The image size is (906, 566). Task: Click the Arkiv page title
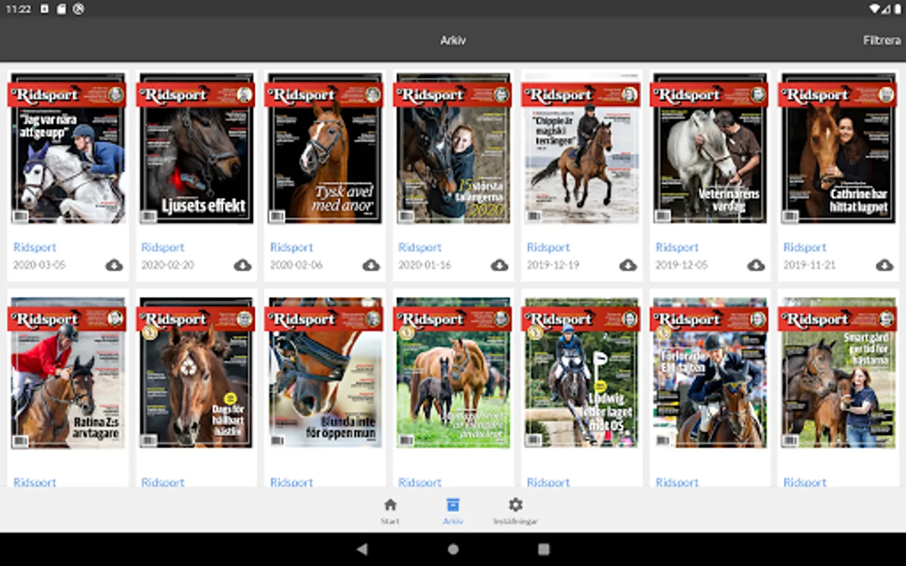point(453,40)
